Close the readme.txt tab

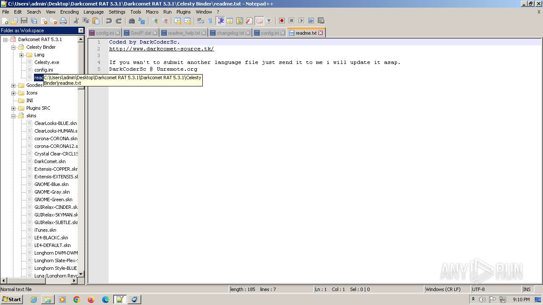320,33
